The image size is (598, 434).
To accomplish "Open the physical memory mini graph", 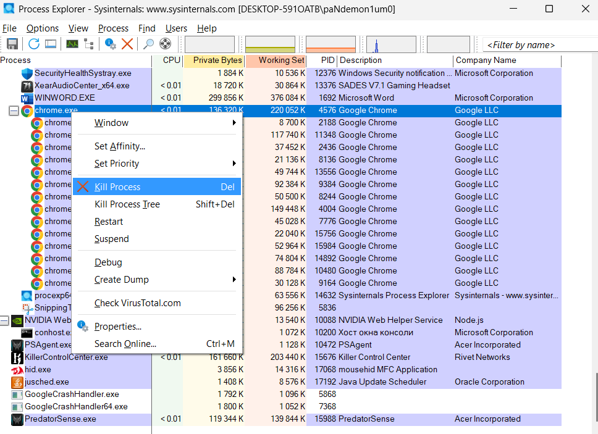I will [x=331, y=44].
